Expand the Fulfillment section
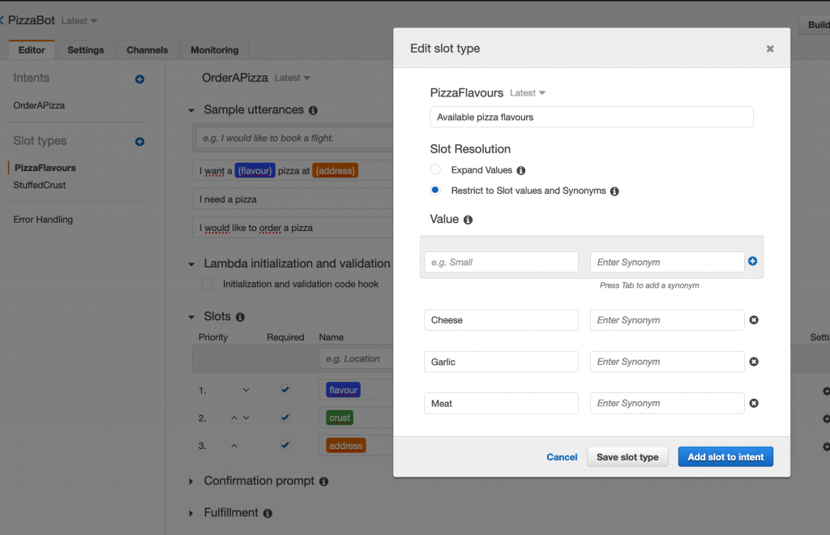The width and height of the screenshot is (830, 535). pyautogui.click(x=191, y=513)
